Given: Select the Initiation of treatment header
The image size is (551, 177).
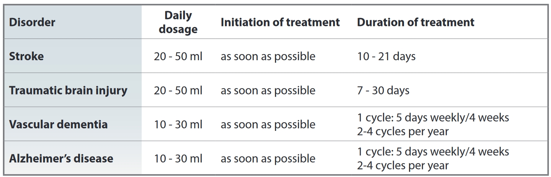Looking at the screenshot, I should point(280,22).
